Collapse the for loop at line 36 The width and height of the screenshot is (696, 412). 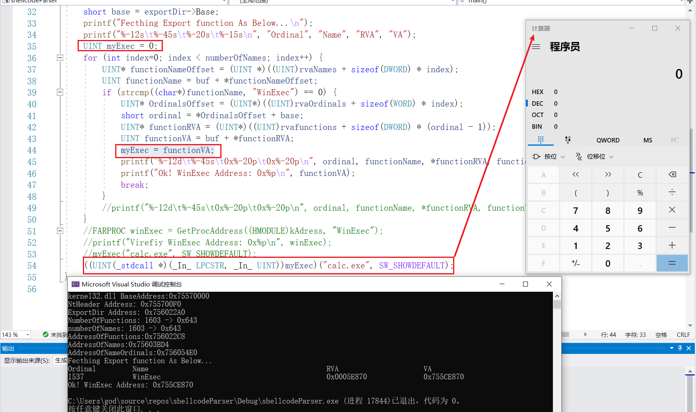point(60,58)
